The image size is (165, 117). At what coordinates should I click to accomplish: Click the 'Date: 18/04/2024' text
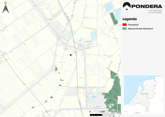155,11
